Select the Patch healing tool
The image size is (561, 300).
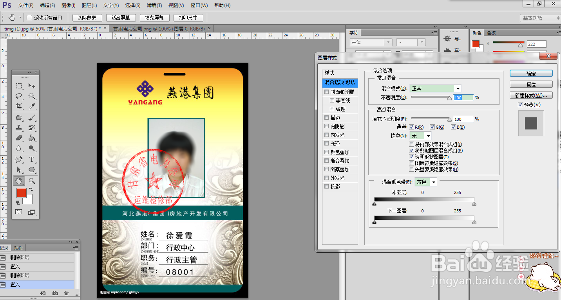tap(19, 118)
